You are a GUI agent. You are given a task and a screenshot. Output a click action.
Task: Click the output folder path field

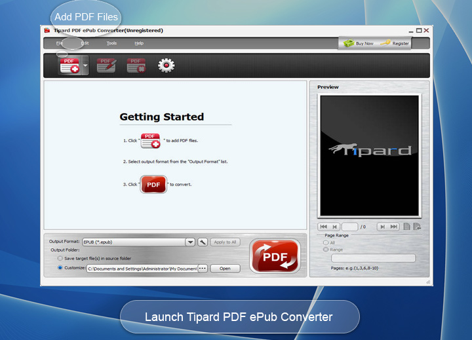pos(142,269)
